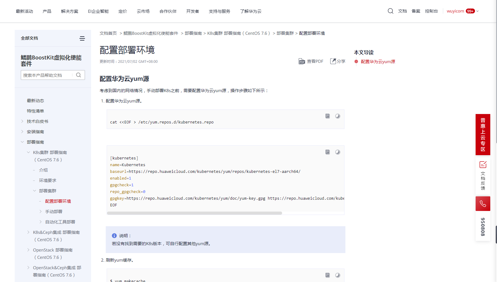Collapse the 部署集群 tree node

(x=35, y=191)
